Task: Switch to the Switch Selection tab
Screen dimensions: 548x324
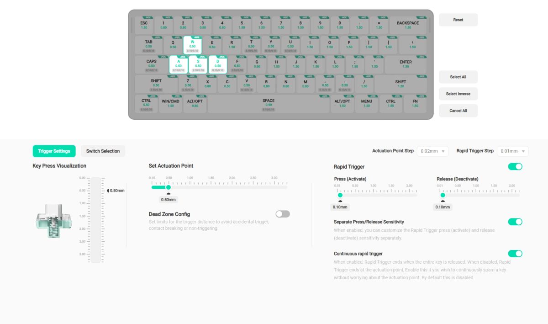Action: [x=103, y=151]
